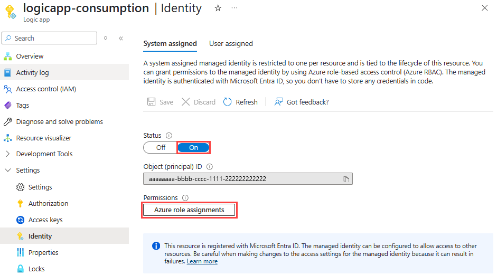Set Status toggle to Off

point(161,148)
